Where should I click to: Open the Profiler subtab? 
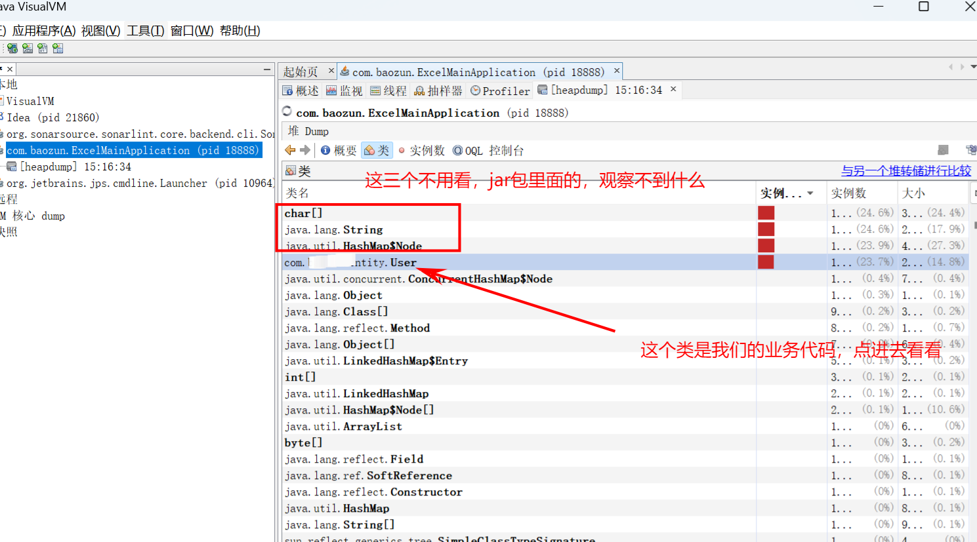coord(500,90)
